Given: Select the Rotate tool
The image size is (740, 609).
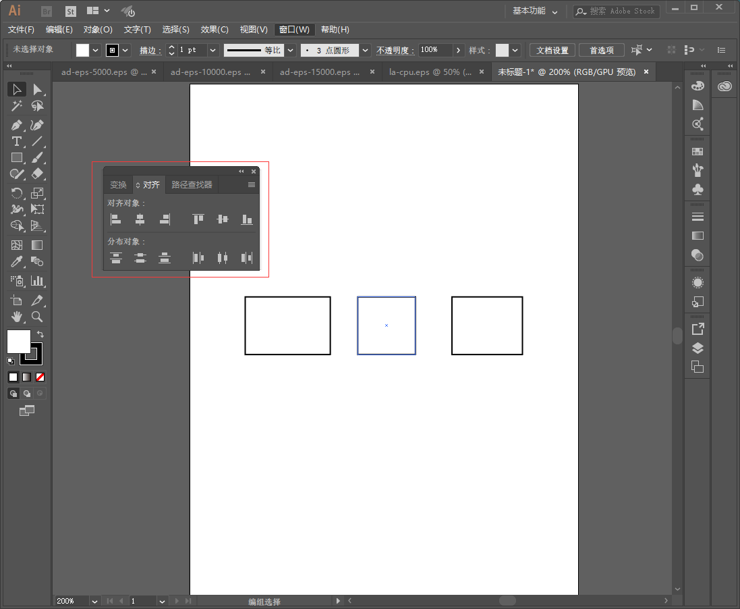Looking at the screenshot, I should pos(17,193).
